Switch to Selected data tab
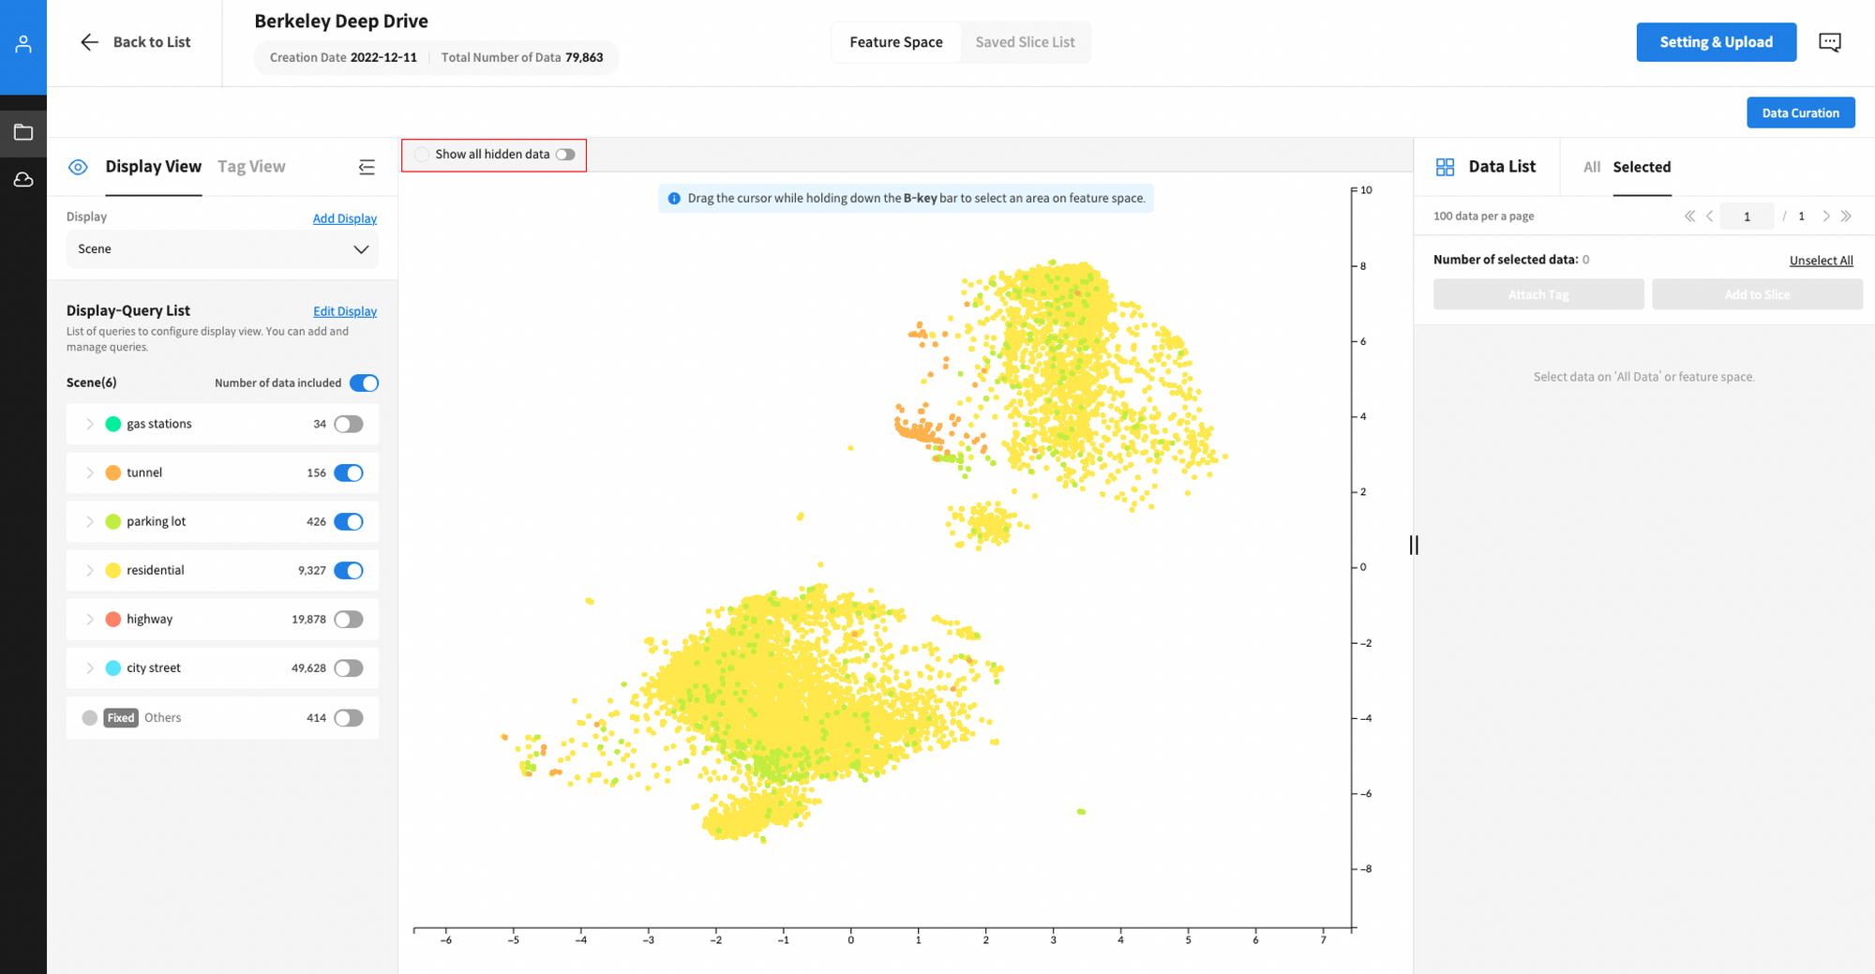 [x=1642, y=167]
